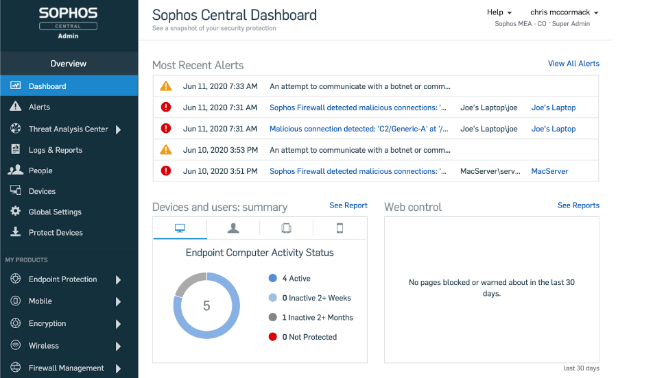Image resolution: width=653 pixels, height=378 pixels.
Task: Select the tablet devices tab in summary
Action: pos(286,228)
